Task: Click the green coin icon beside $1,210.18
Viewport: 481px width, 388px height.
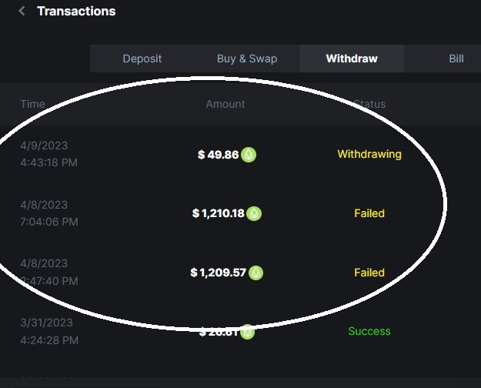Action: pyautogui.click(x=255, y=213)
